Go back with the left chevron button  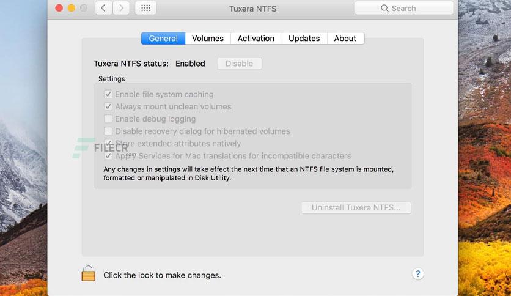click(x=104, y=8)
